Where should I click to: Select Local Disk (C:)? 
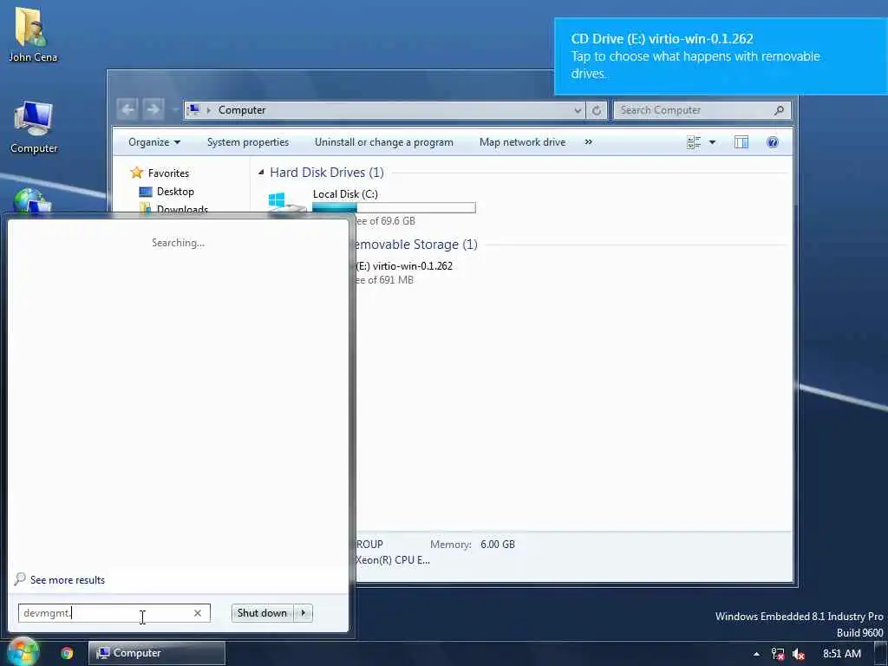coord(345,194)
